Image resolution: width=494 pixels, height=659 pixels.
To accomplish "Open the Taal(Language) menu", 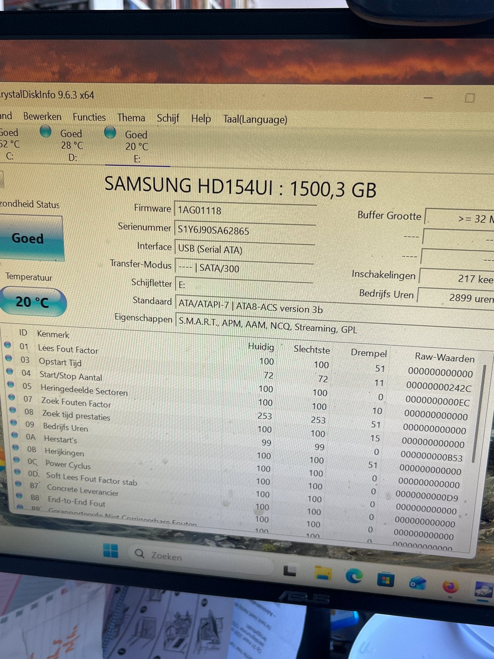I will click(255, 120).
